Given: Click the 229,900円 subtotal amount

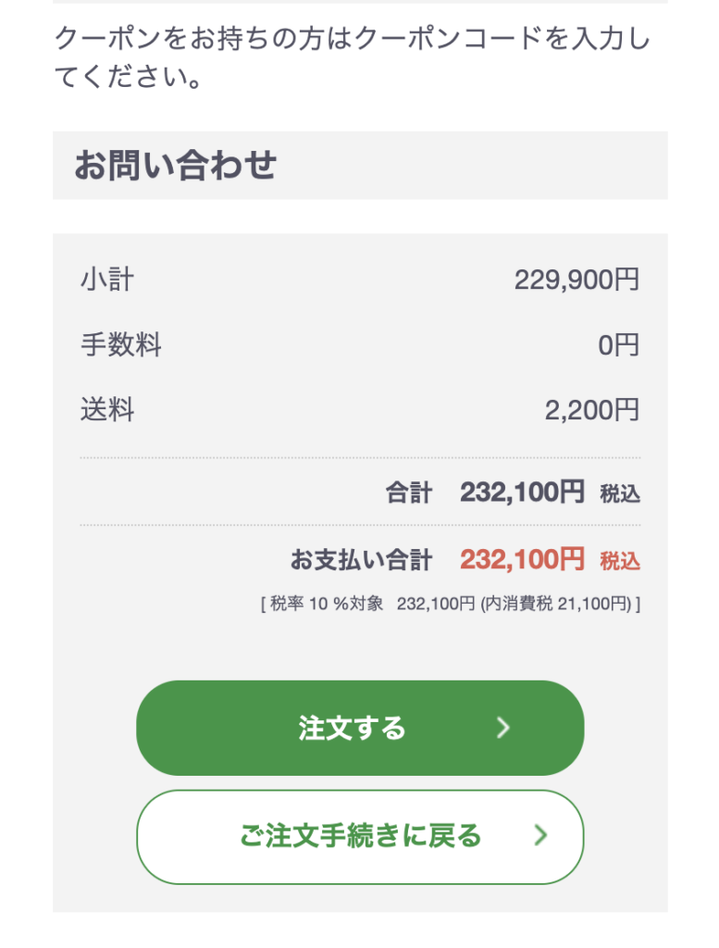Looking at the screenshot, I should point(576,280).
